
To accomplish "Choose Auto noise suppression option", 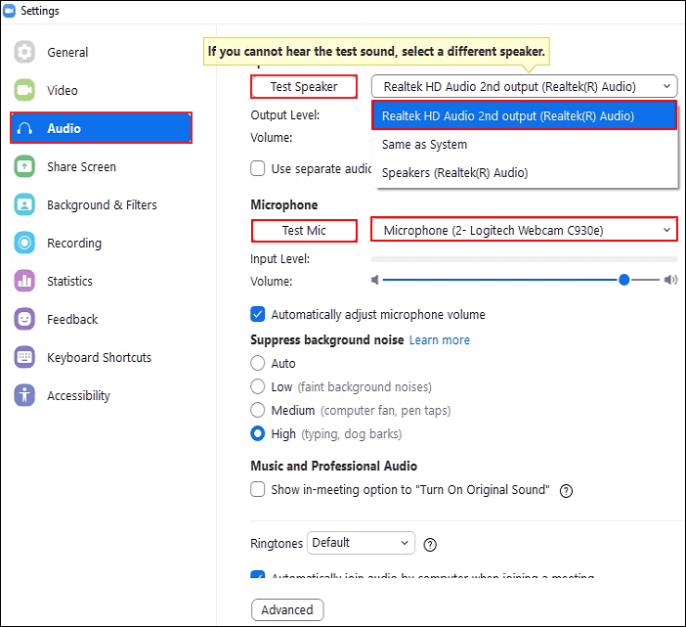I will pyautogui.click(x=258, y=364).
